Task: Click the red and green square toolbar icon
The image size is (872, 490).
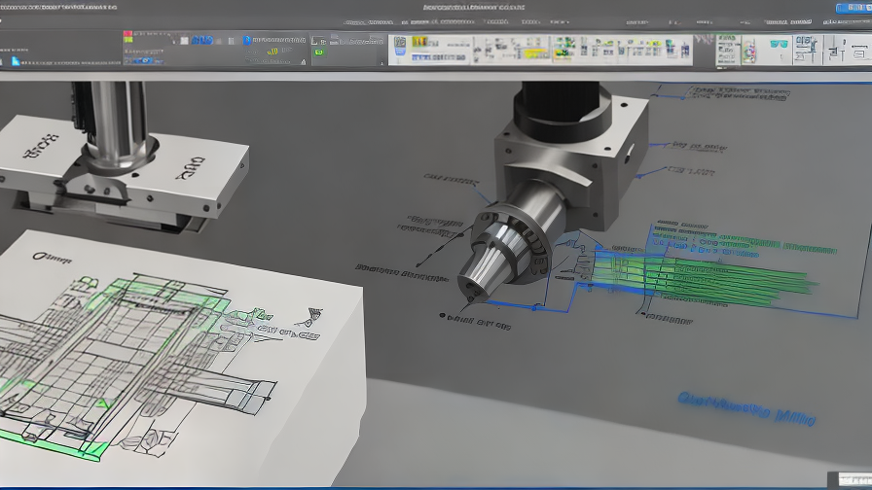Action: [x=127, y=37]
